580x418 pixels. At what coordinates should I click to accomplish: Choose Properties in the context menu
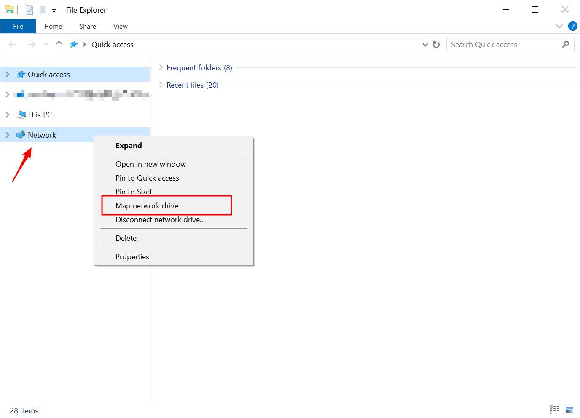point(174,256)
